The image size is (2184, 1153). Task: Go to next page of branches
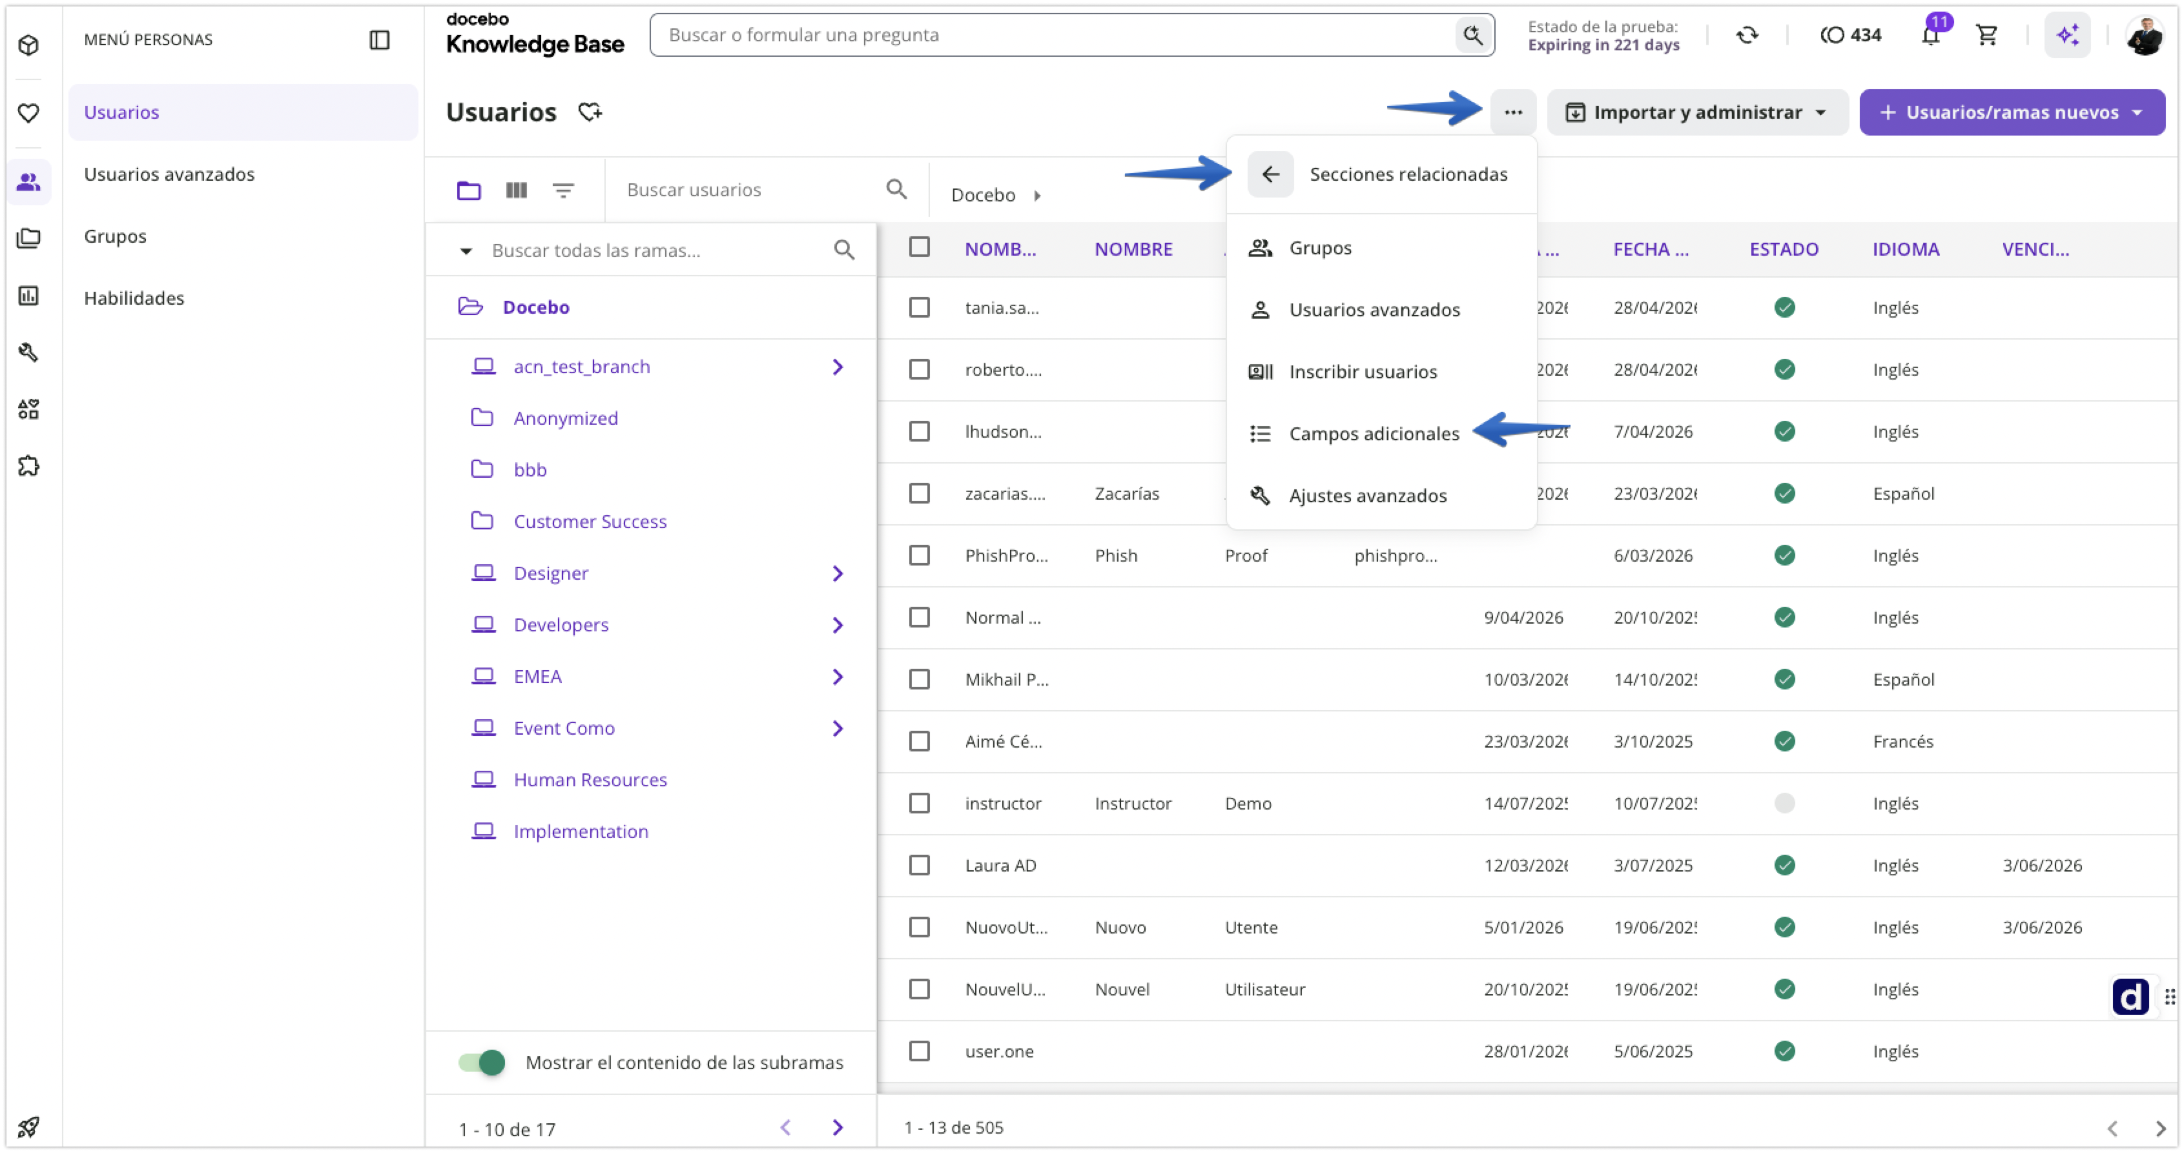[838, 1127]
